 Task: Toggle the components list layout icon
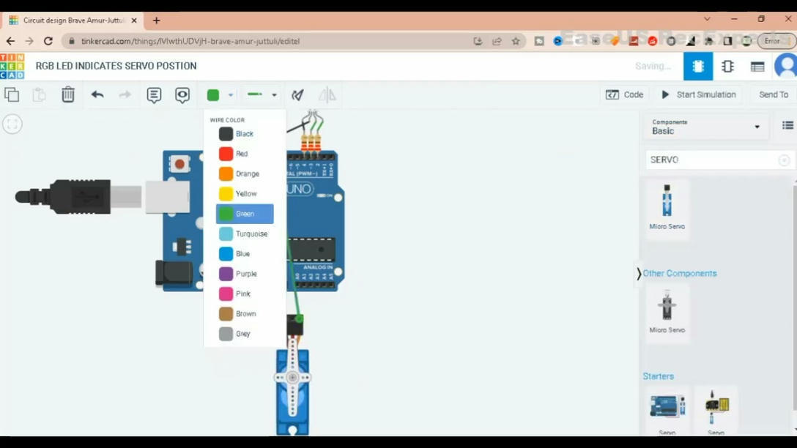click(x=787, y=125)
